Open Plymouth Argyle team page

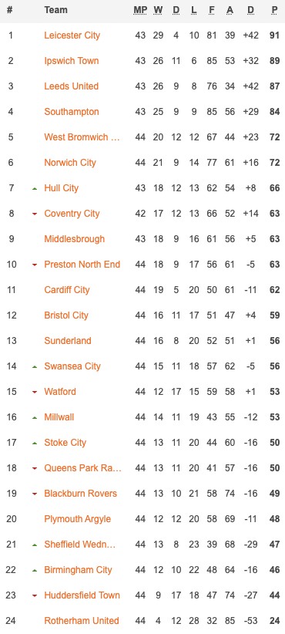[x=78, y=519]
